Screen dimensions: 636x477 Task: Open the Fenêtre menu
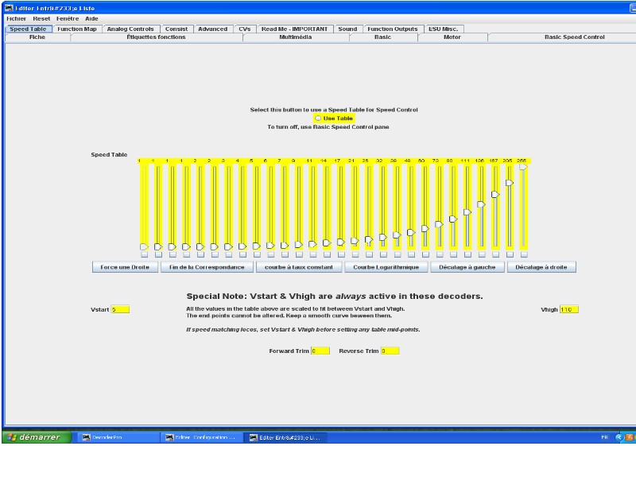click(68, 18)
